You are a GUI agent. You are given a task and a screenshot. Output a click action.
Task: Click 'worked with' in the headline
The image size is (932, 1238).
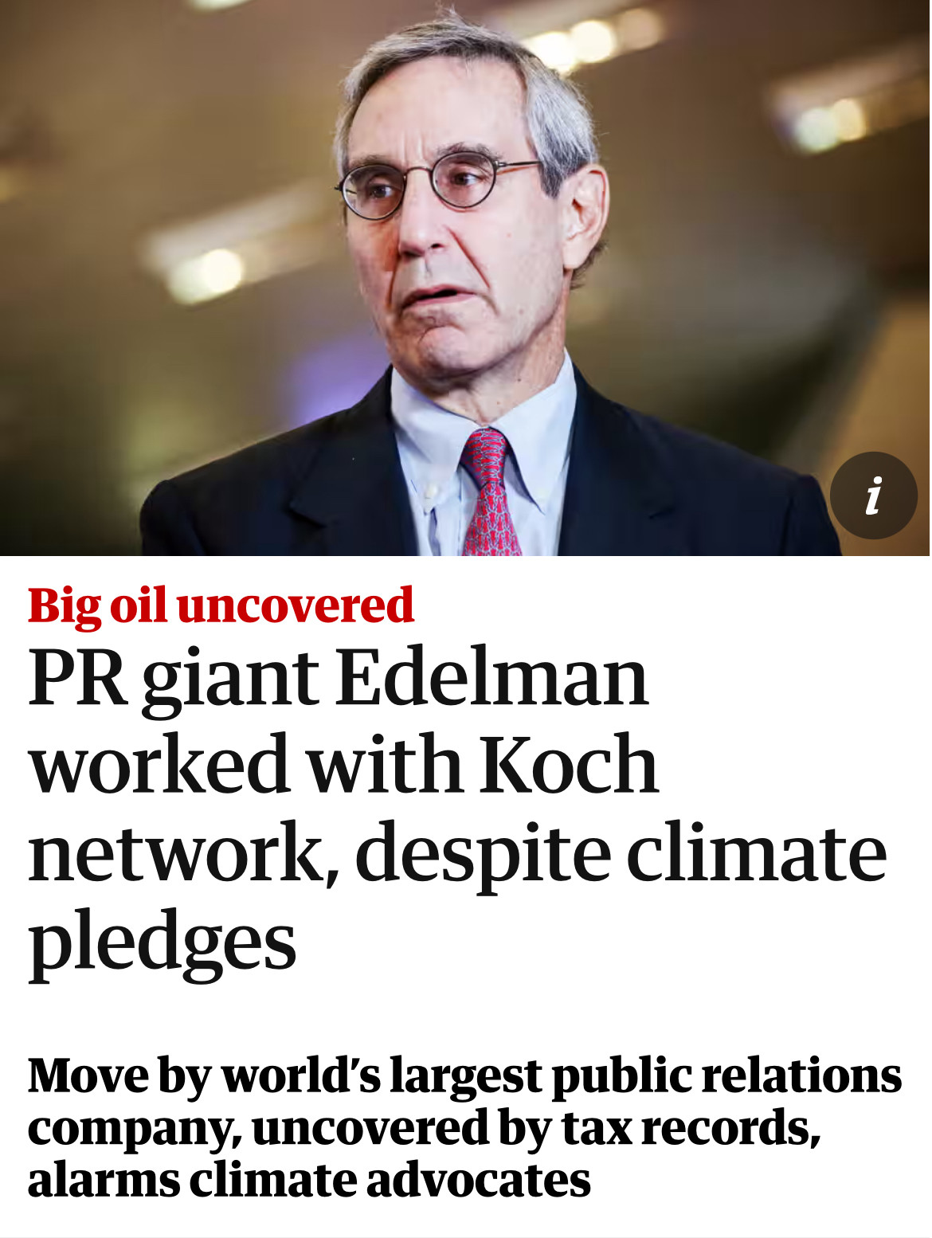(246, 764)
